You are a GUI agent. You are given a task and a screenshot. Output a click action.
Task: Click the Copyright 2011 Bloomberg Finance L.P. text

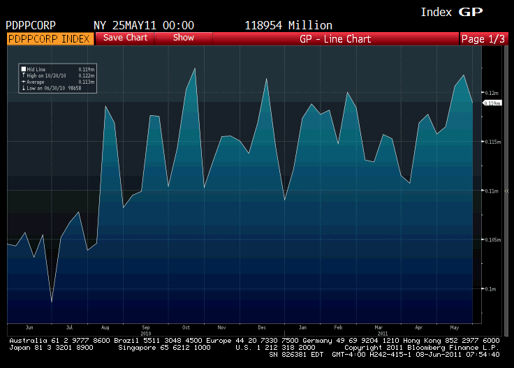pyautogui.click(x=422, y=347)
